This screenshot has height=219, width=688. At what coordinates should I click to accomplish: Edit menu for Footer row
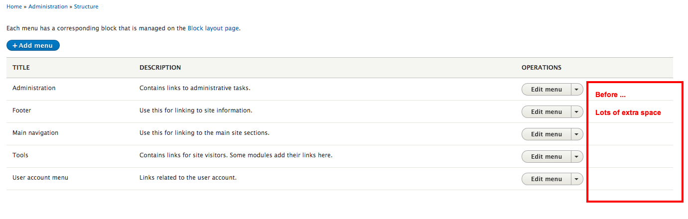(546, 112)
